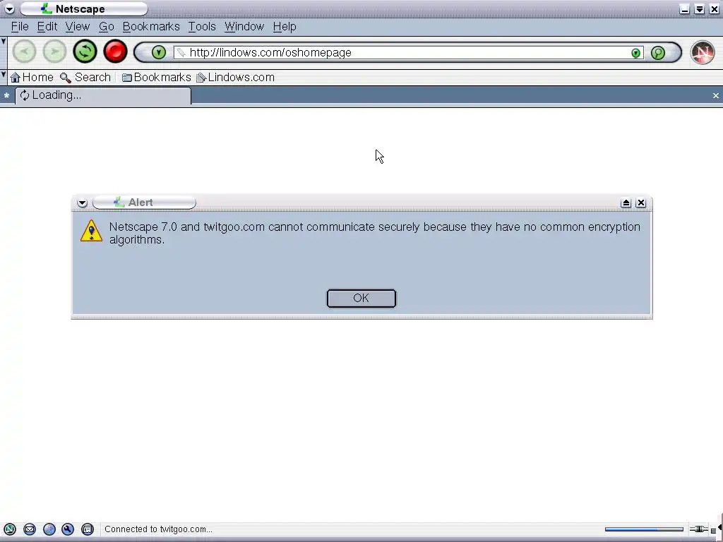
Task: Click the Search flashlight bookmark icon
Action: pos(66,78)
